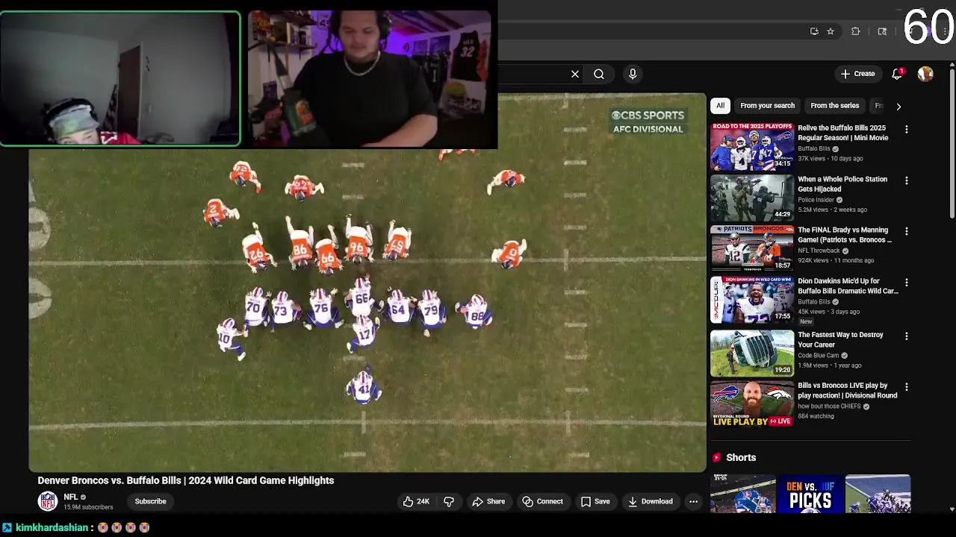Viewport: 956px width, 537px height.
Task: Open the Shorts thumbnail right of DEN vs BUF PICKS
Action: coord(878,494)
